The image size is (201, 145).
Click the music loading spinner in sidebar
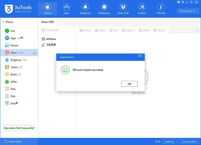(35, 53)
